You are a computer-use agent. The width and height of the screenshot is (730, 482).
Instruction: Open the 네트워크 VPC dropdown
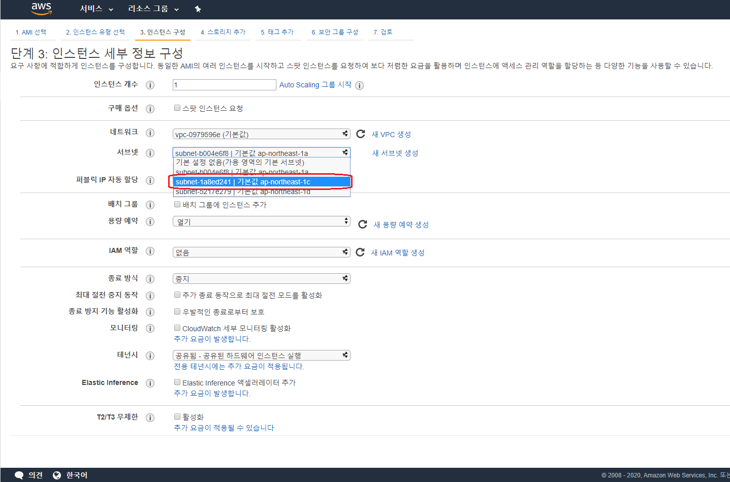pos(261,134)
